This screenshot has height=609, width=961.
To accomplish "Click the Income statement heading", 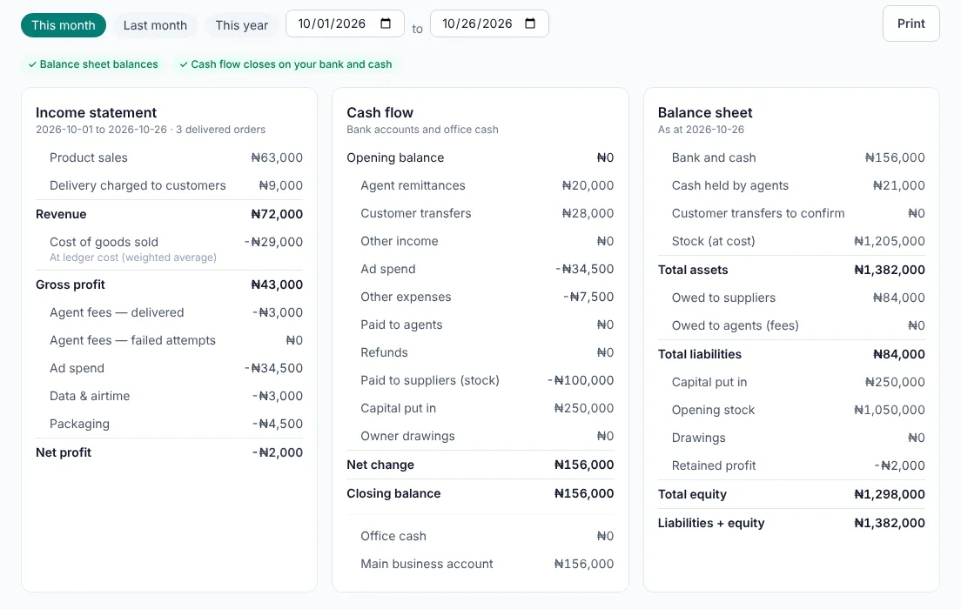I will point(97,113).
